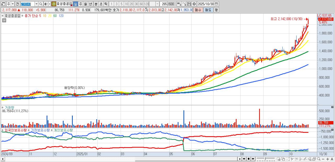Click the date field 2025/10/30

pos(206,4)
